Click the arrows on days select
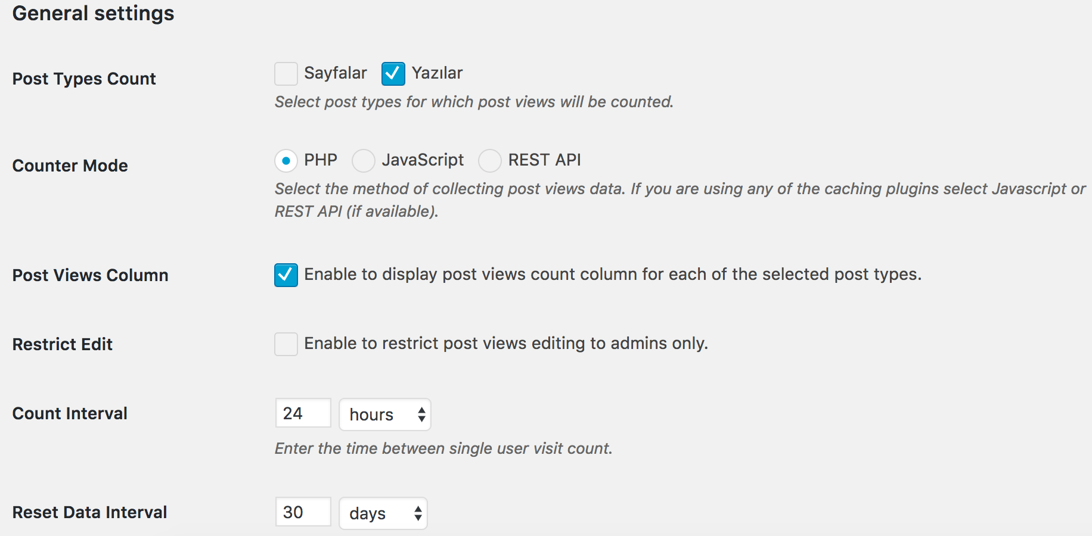1092x536 pixels. coord(418,513)
